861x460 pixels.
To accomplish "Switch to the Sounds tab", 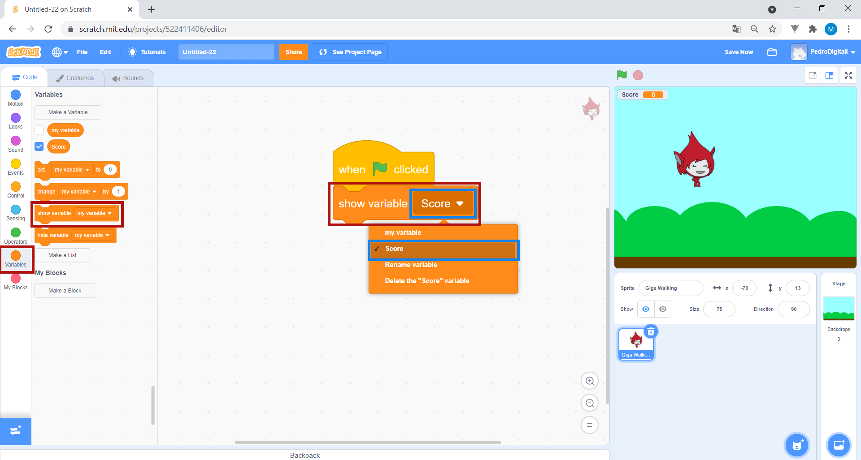I will pos(128,78).
